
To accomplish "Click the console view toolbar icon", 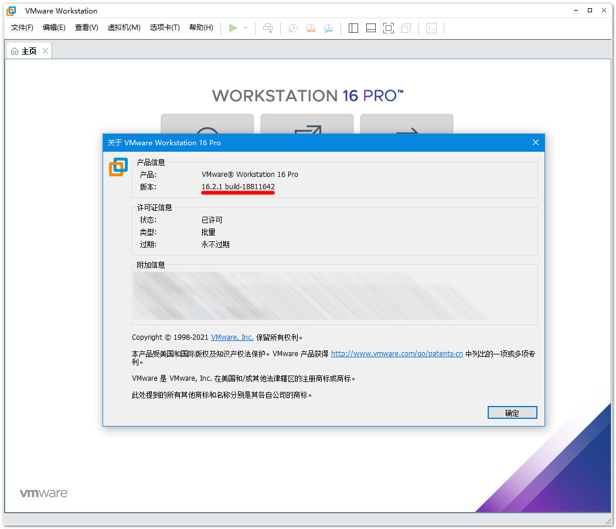I will [431, 28].
